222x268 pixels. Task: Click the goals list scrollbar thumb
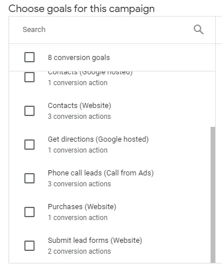click(213, 195)
